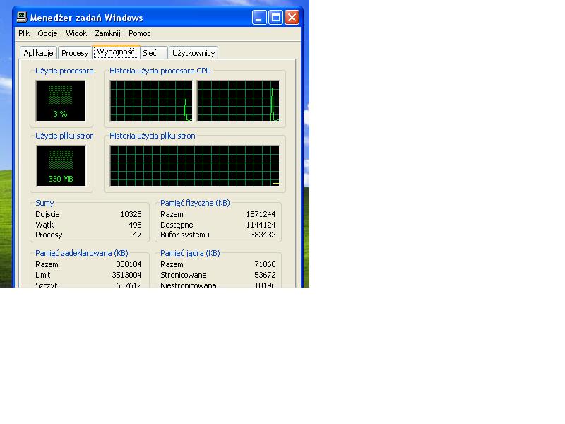565x424 pixels.
Task: Click the Bufor systemu value 383432
Action: coord(263,235)
